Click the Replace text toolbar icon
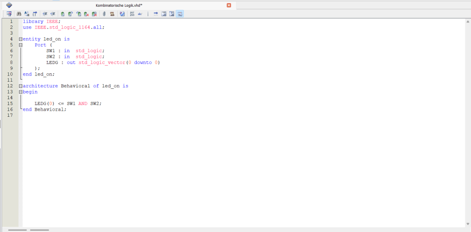 [x=26, y=14]
